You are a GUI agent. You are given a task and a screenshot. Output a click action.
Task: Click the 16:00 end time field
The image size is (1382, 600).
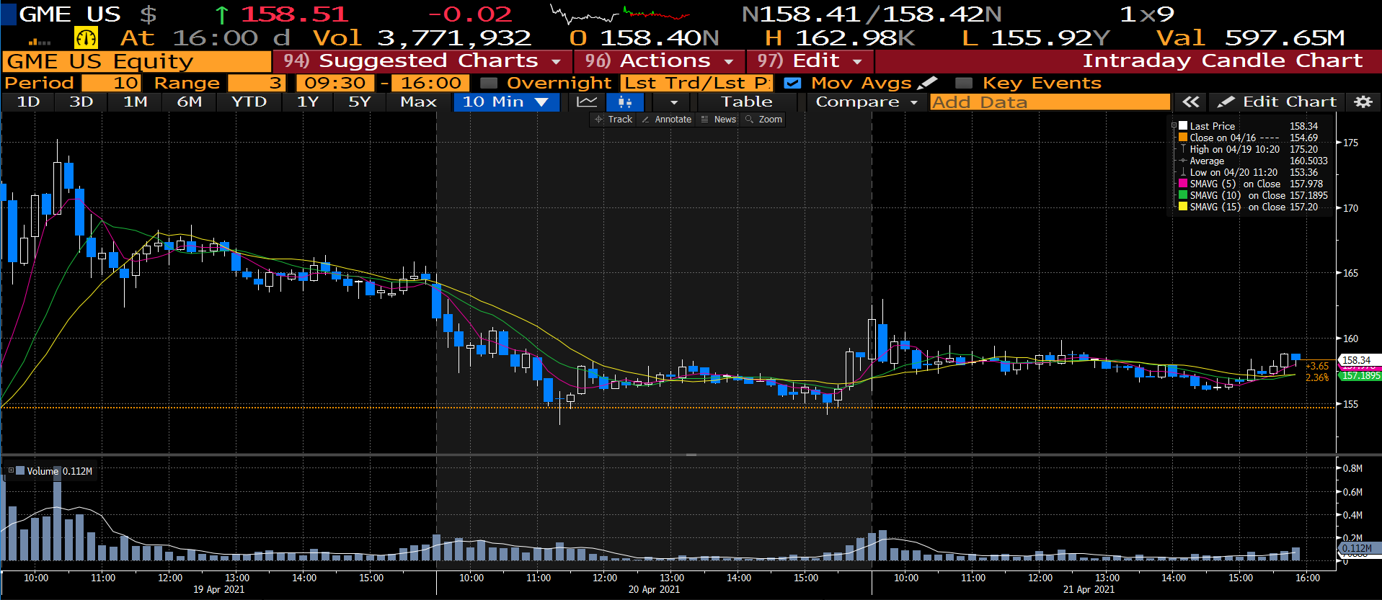click(431, 83)
